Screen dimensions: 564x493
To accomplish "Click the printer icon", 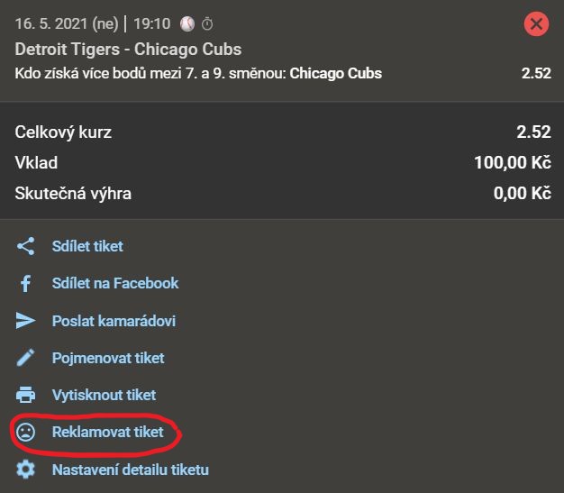I will tap(25, 395).
